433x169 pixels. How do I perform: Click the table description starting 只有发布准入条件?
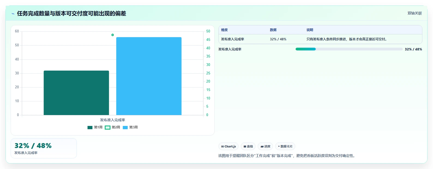(x=347, y=39)
